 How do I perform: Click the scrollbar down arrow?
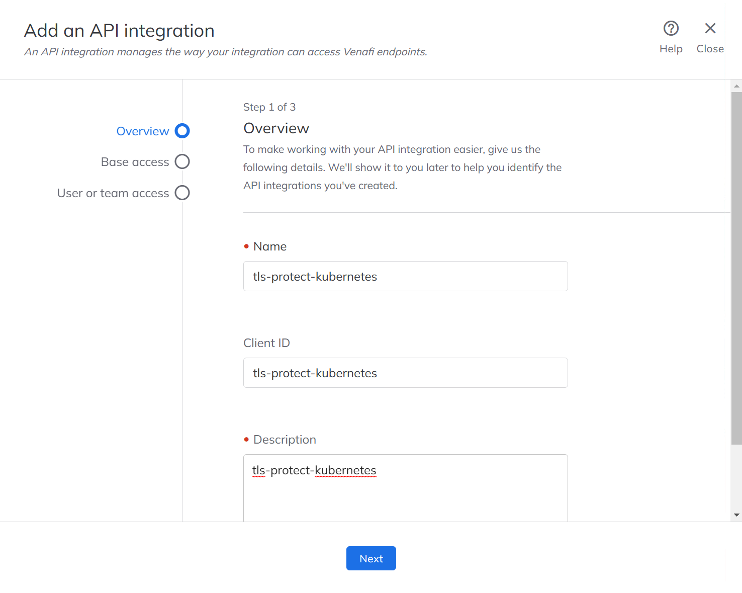click(x=736, y=515)
